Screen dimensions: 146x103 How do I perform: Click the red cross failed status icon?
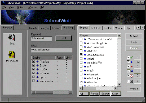131,66
